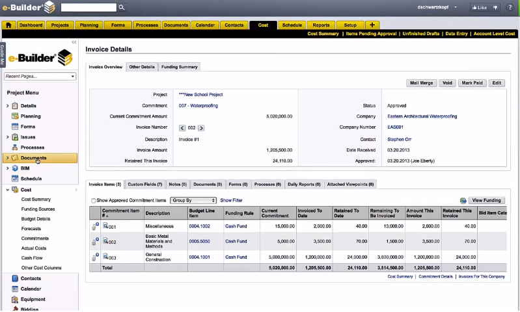
Task: Expand the Issues tree item
Action: (7, 137)
